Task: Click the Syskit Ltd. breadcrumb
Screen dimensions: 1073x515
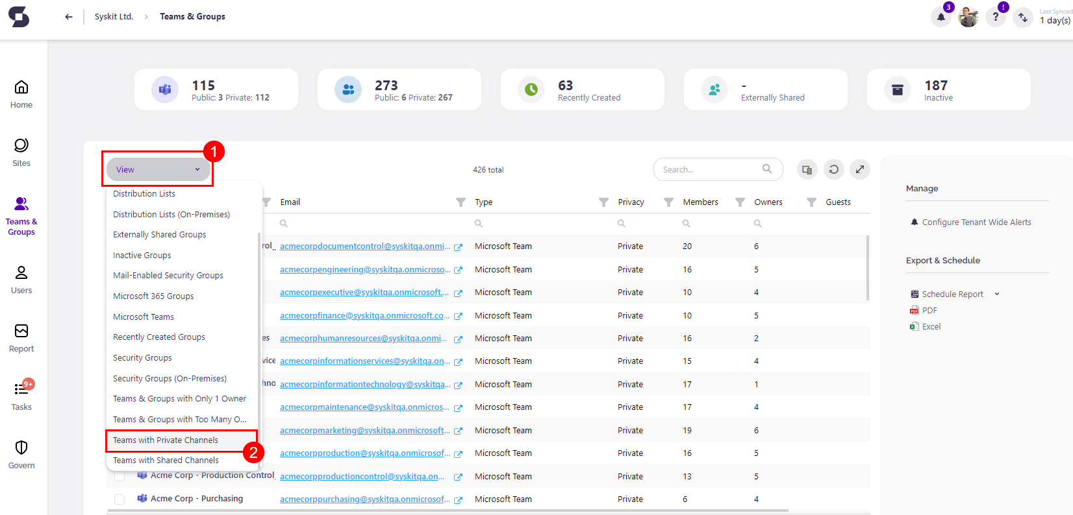Action: pyautogui.click(x=114, y=17)
